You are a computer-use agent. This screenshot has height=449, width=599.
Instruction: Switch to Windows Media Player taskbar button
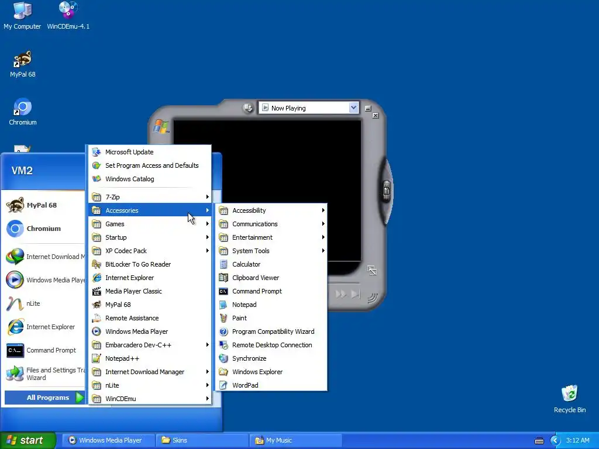(x=109, y=440)
